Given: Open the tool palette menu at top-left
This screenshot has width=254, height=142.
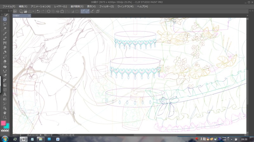Looking at the screenshot, I should tap(2, 15).
